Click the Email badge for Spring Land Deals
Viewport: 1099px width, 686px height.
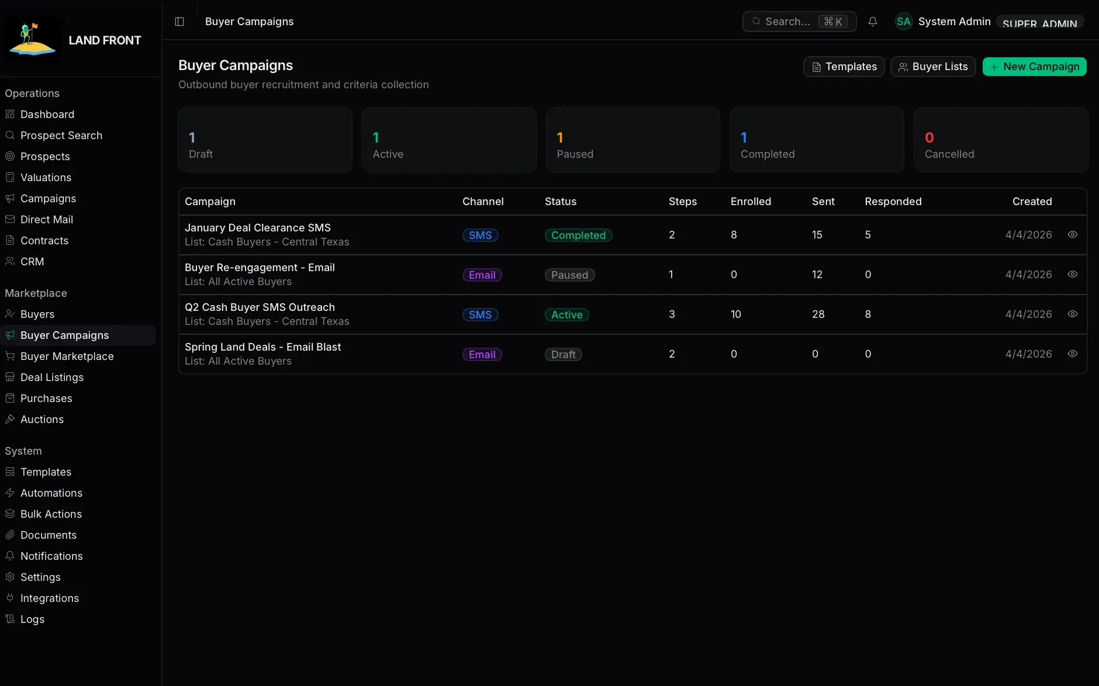coord(482,355)
